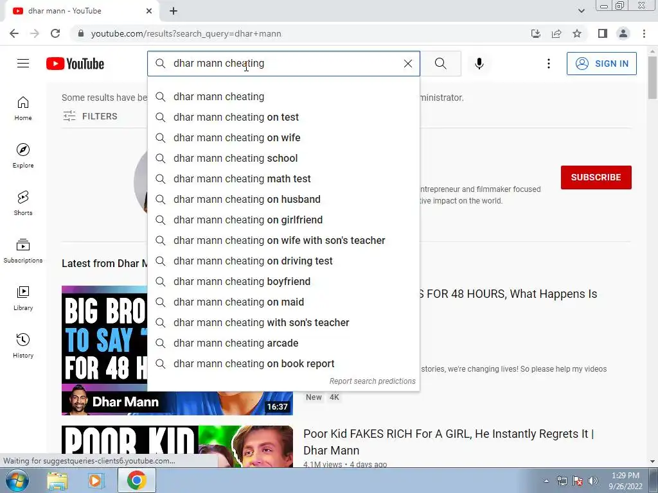Click the browser back arrow
This screenshot has height=493, width=658.
click(x=14, y=33)
